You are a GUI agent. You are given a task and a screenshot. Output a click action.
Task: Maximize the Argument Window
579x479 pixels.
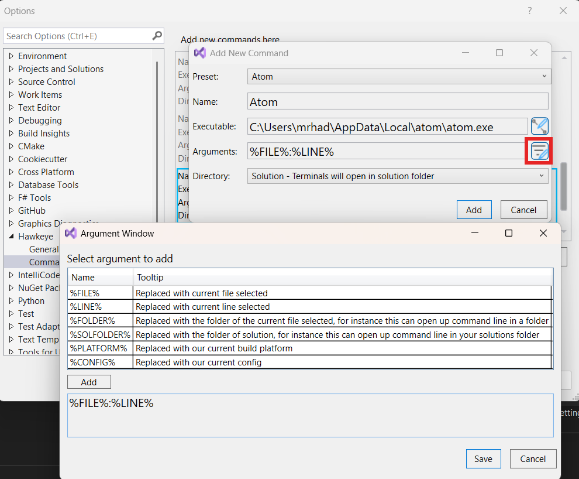coord(508,233)
